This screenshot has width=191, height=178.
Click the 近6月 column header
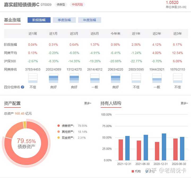tap(95, 33)
